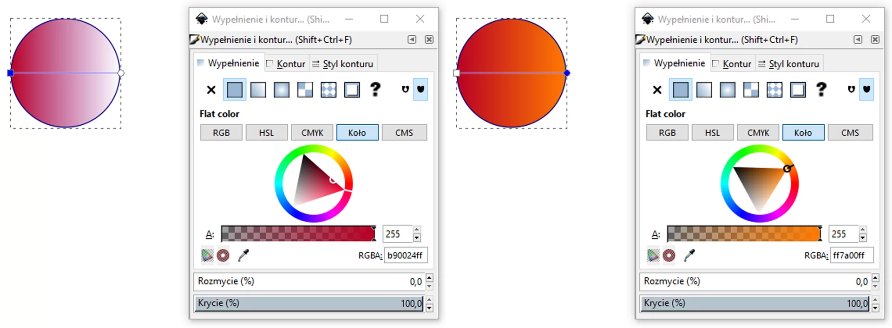
Task: Switch to Kontur tab in right dialog
Action: click(x=732, y=64)
